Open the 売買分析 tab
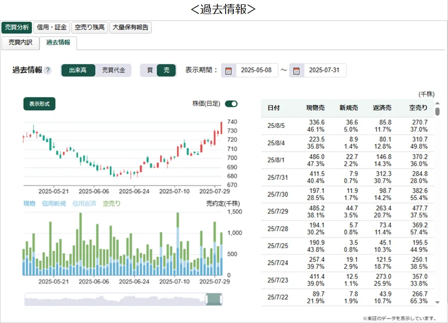The height and width of the screenshot is (323, 448). pyautogui.click(x=17, y=28)
